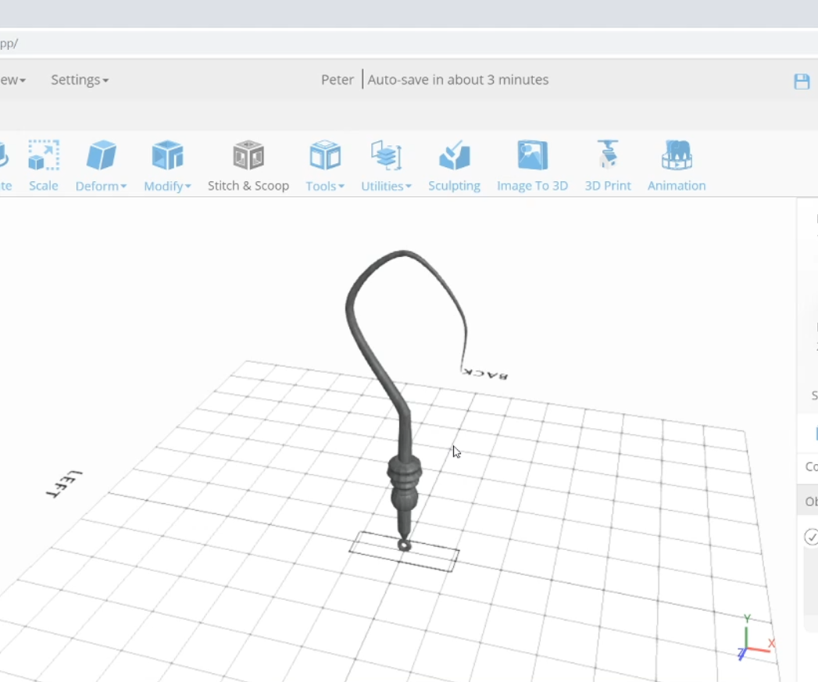Save the project with disk icon
The height and width of the screenshot is (682, 818).
pos(802,81)
